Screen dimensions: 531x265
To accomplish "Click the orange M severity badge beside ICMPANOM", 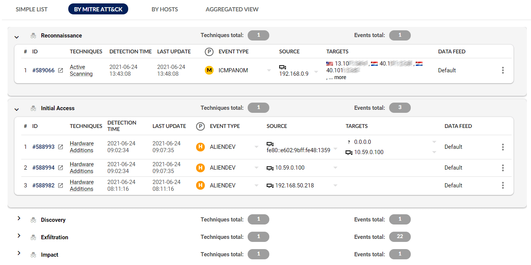I will [x=209, y=70].
